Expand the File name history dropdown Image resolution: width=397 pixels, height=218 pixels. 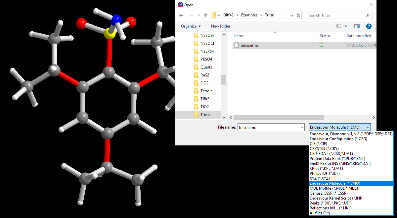tap(301, 128)
